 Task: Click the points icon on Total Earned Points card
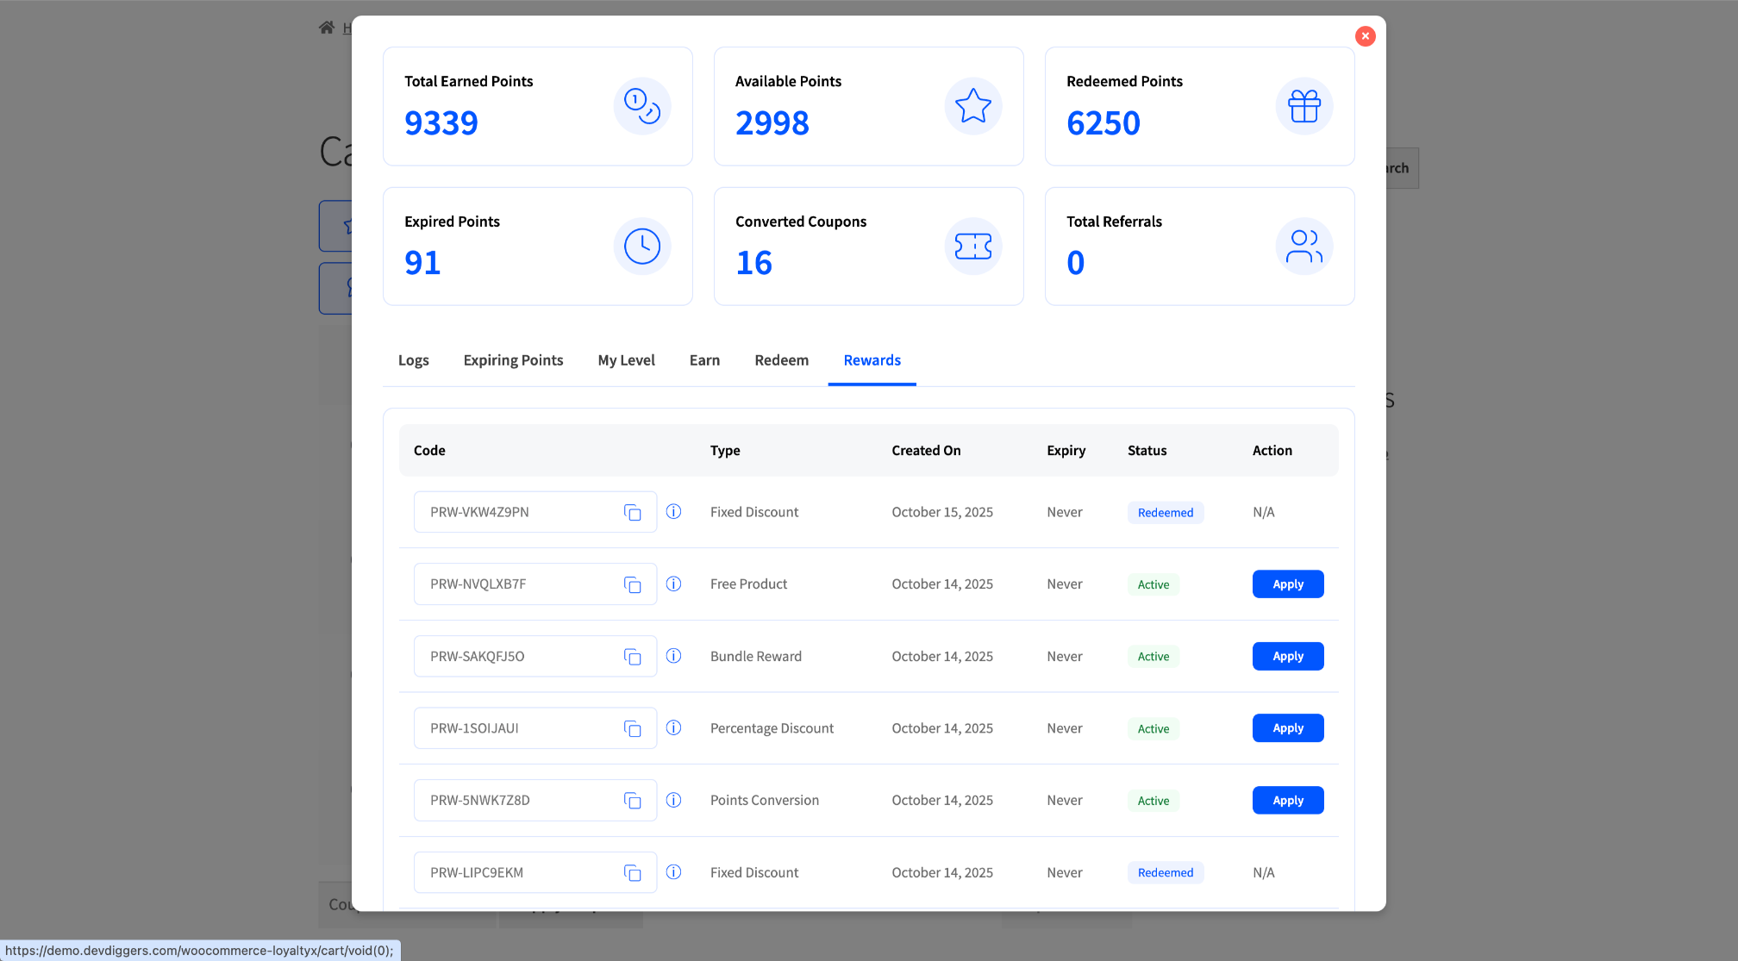coord(642,106)
